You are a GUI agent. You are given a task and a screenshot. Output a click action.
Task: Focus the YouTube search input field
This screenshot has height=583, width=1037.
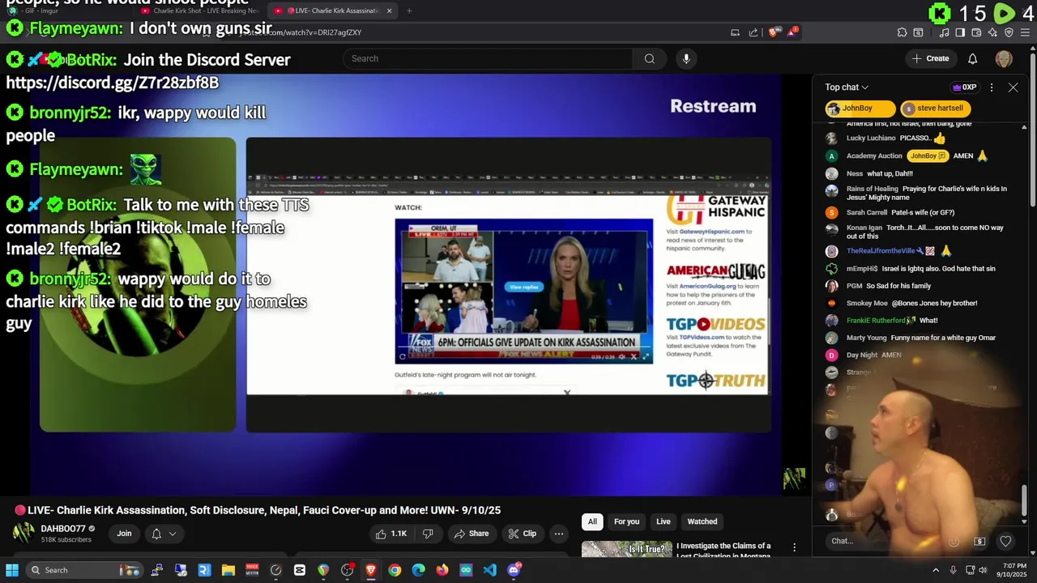pos(488,58)
